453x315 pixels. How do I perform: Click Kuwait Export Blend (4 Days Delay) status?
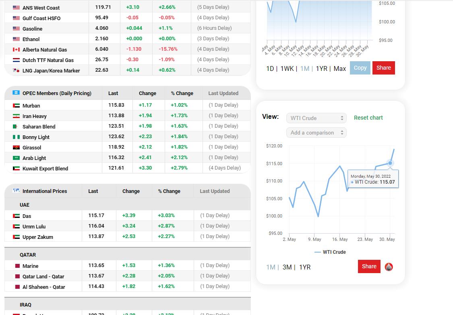pyautogui.click(x=225, y=168)
